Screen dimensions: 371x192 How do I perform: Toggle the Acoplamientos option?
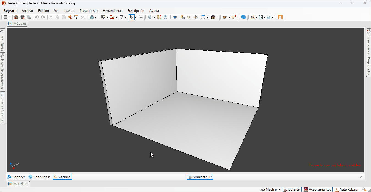point(317,190)
